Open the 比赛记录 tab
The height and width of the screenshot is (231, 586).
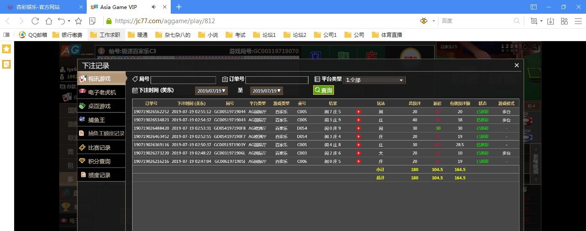(102, 147)
